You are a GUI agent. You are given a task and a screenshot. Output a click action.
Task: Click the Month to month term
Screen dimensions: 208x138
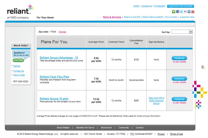pyautogui.click(x=116, y=80)
